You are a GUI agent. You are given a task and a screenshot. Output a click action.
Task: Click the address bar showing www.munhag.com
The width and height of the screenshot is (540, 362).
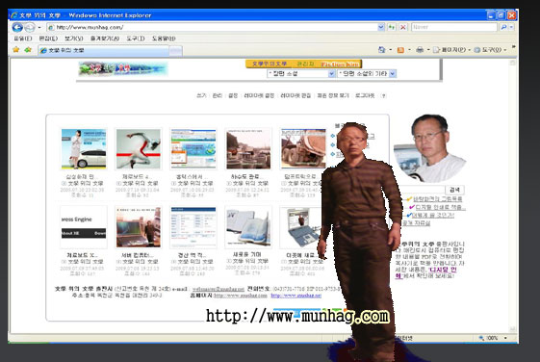[213, 27]
